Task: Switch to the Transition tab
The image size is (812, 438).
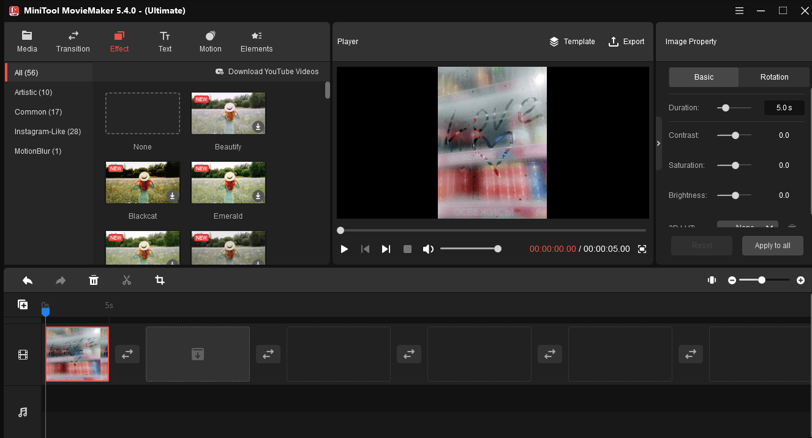Action: pos(73,42)
